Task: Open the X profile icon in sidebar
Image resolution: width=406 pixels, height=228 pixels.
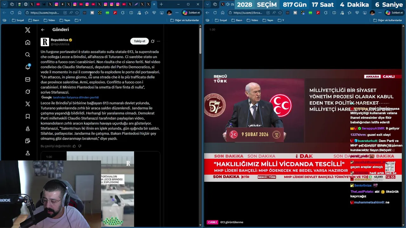Action: pos(28,153)
